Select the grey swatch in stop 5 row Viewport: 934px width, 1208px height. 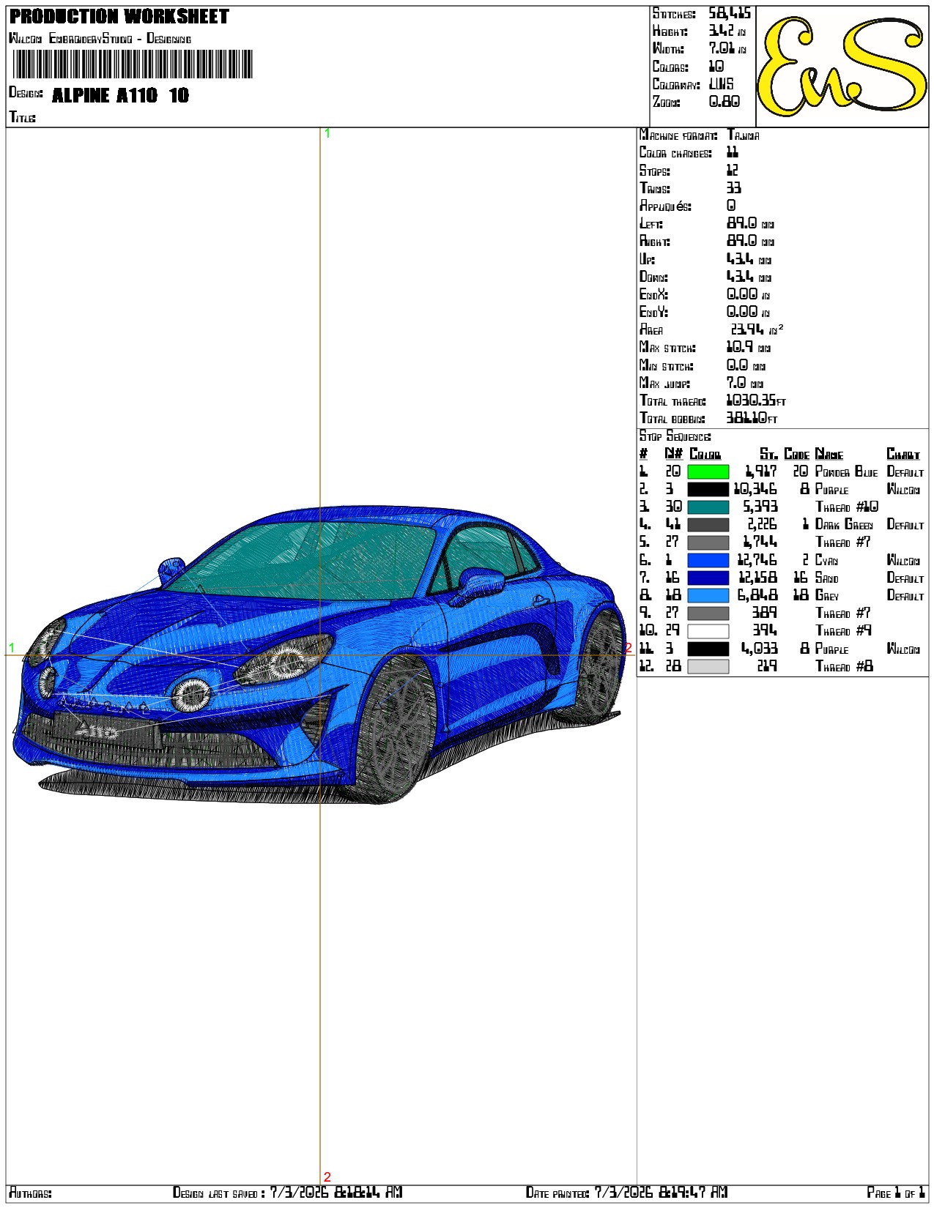pos(708,543)
